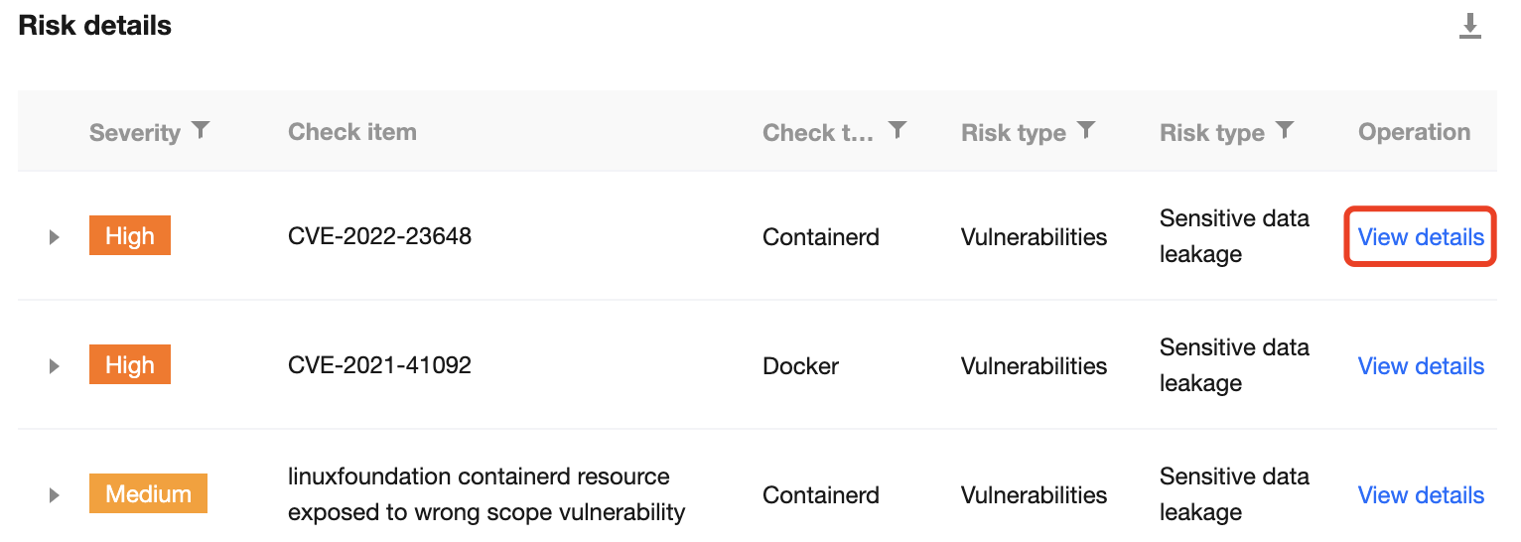Click the High badge on the CVE-2022-23648 row
Image resolution: width=1521 pixels, height=542 pixels.
coord(130,237)
